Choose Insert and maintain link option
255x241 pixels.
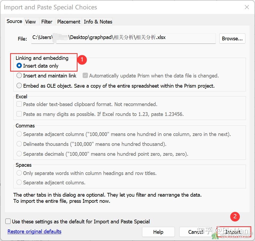click(19, 76)
